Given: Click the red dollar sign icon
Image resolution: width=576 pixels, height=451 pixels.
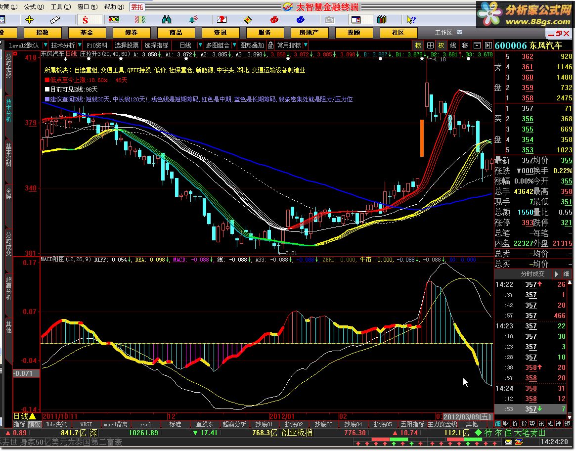Looking at the screenshot, I should pyautogui.click(x=85, y=19).
